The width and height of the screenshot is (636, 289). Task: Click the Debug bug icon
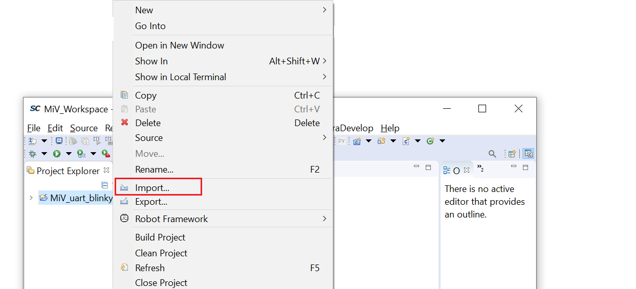click(x=33, y=154)
